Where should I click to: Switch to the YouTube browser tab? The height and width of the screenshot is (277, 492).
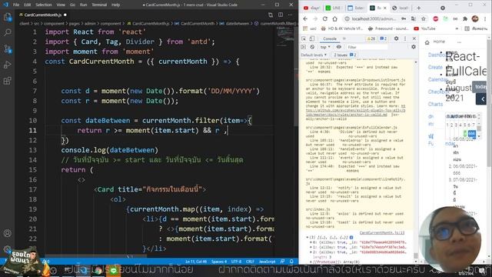click(311, 8)
